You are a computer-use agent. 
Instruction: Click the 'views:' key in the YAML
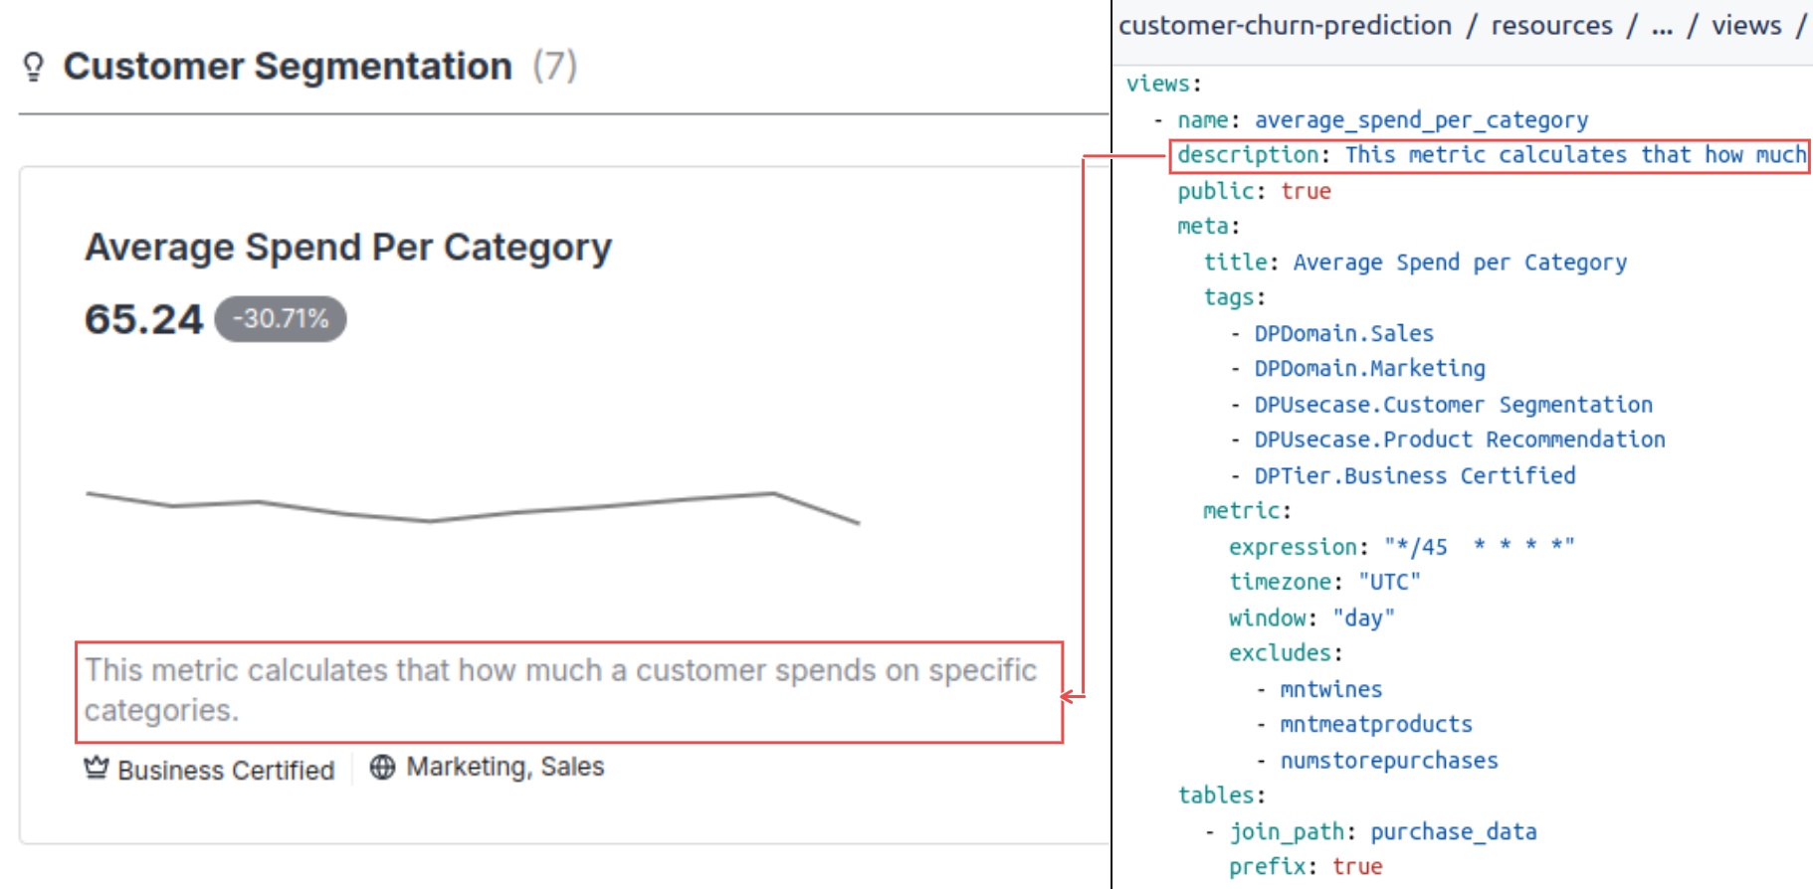coord(1163,84)
